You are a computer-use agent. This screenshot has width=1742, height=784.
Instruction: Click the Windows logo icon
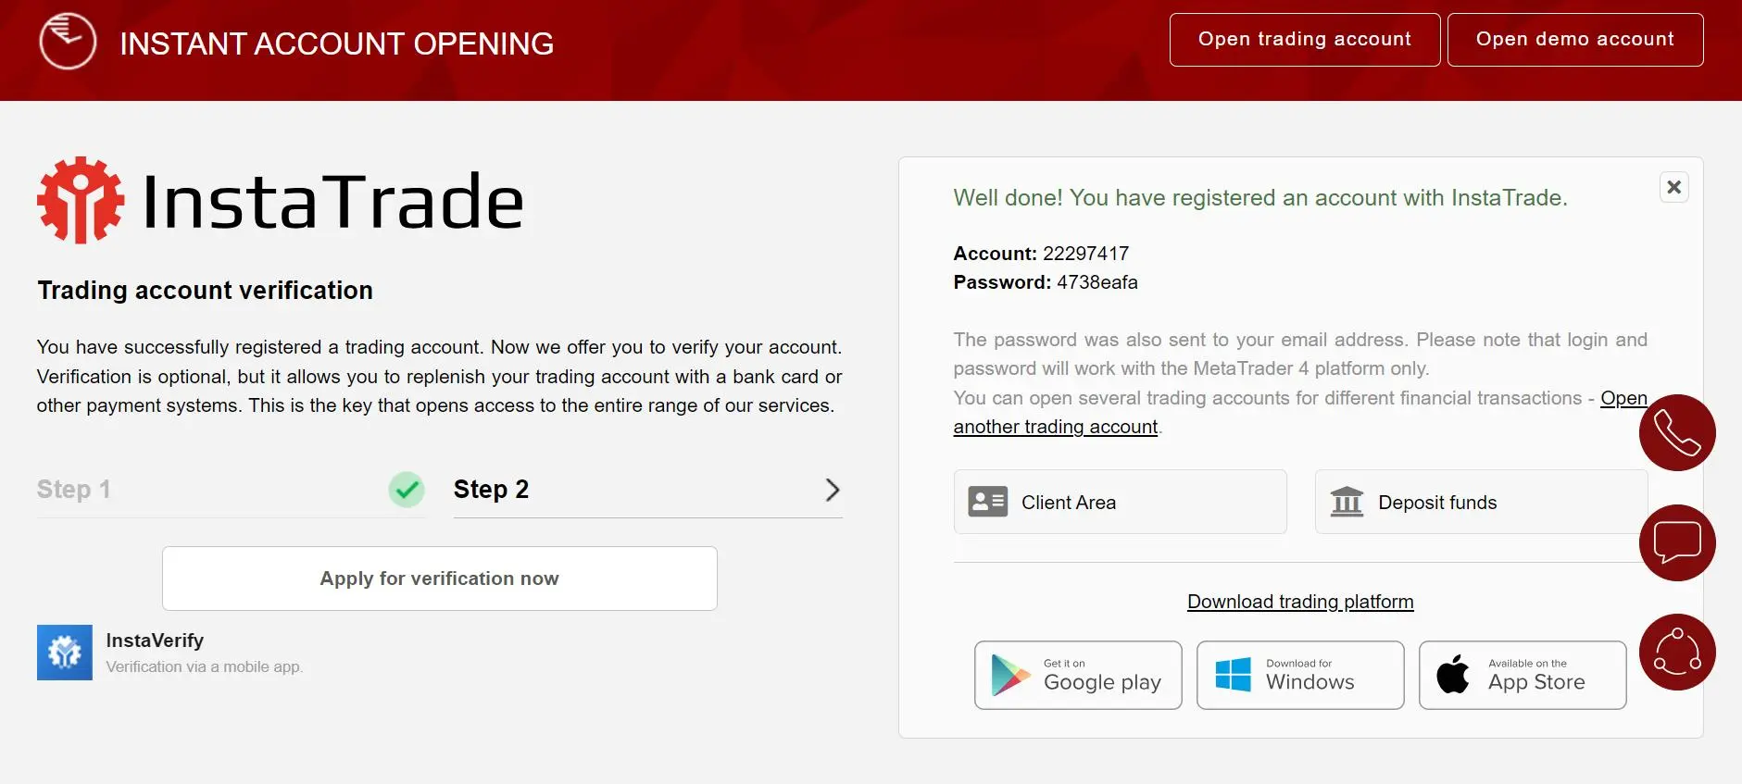click(1233, 675)
